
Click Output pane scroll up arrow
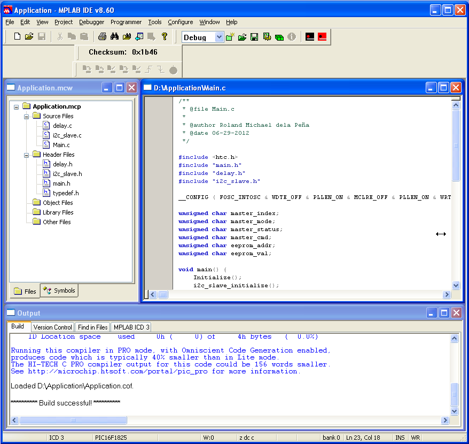tap(454, 338)
